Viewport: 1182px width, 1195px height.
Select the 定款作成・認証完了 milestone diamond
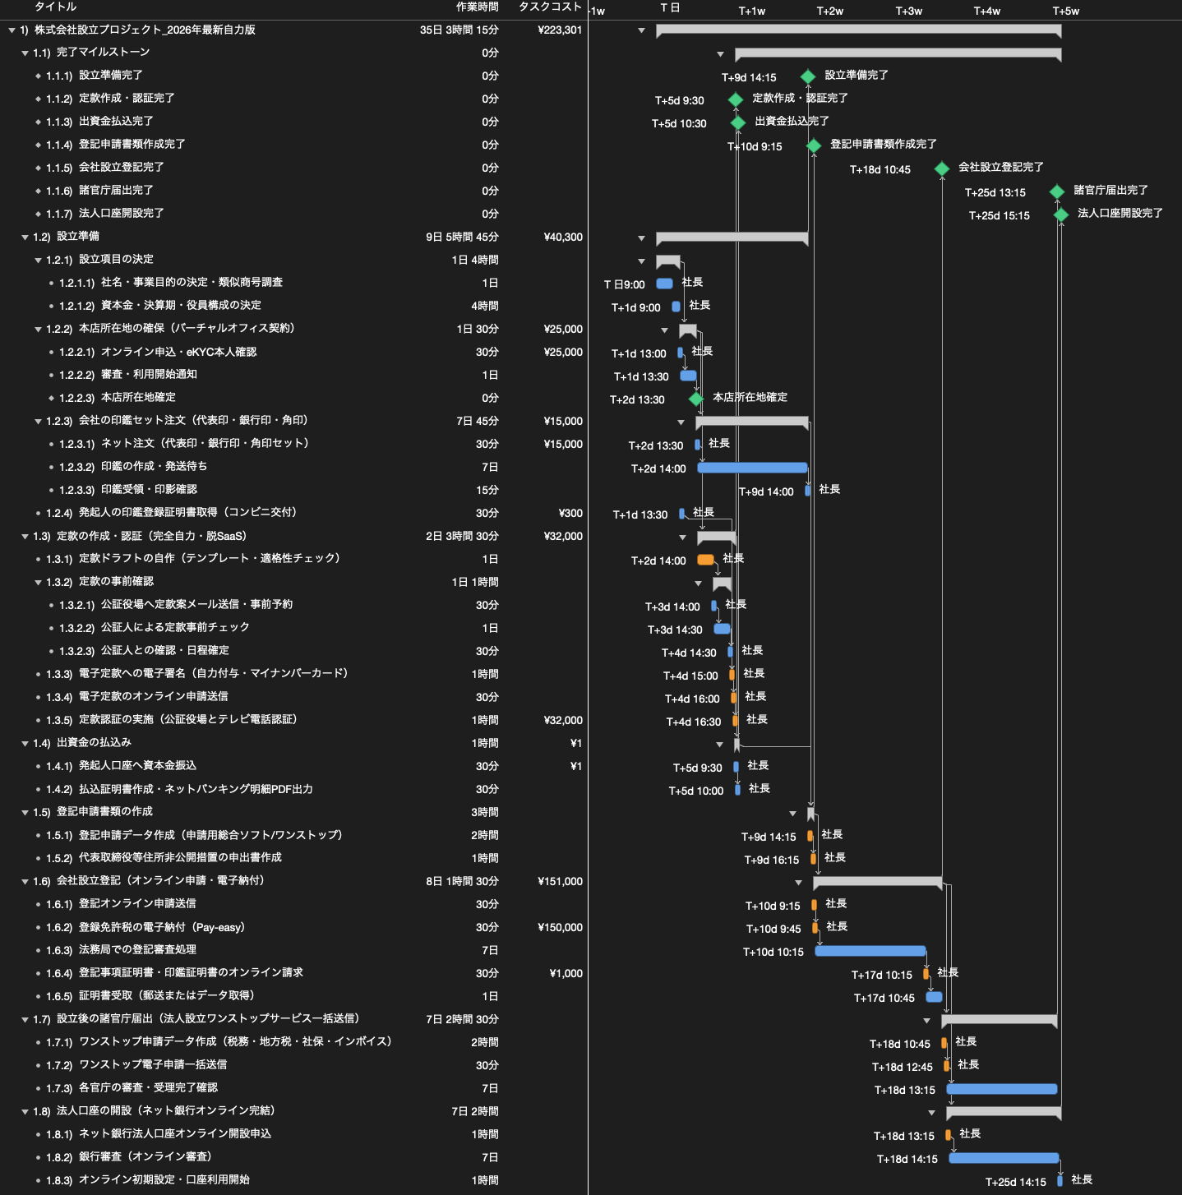pyautogui.click(x=736, y=99)
